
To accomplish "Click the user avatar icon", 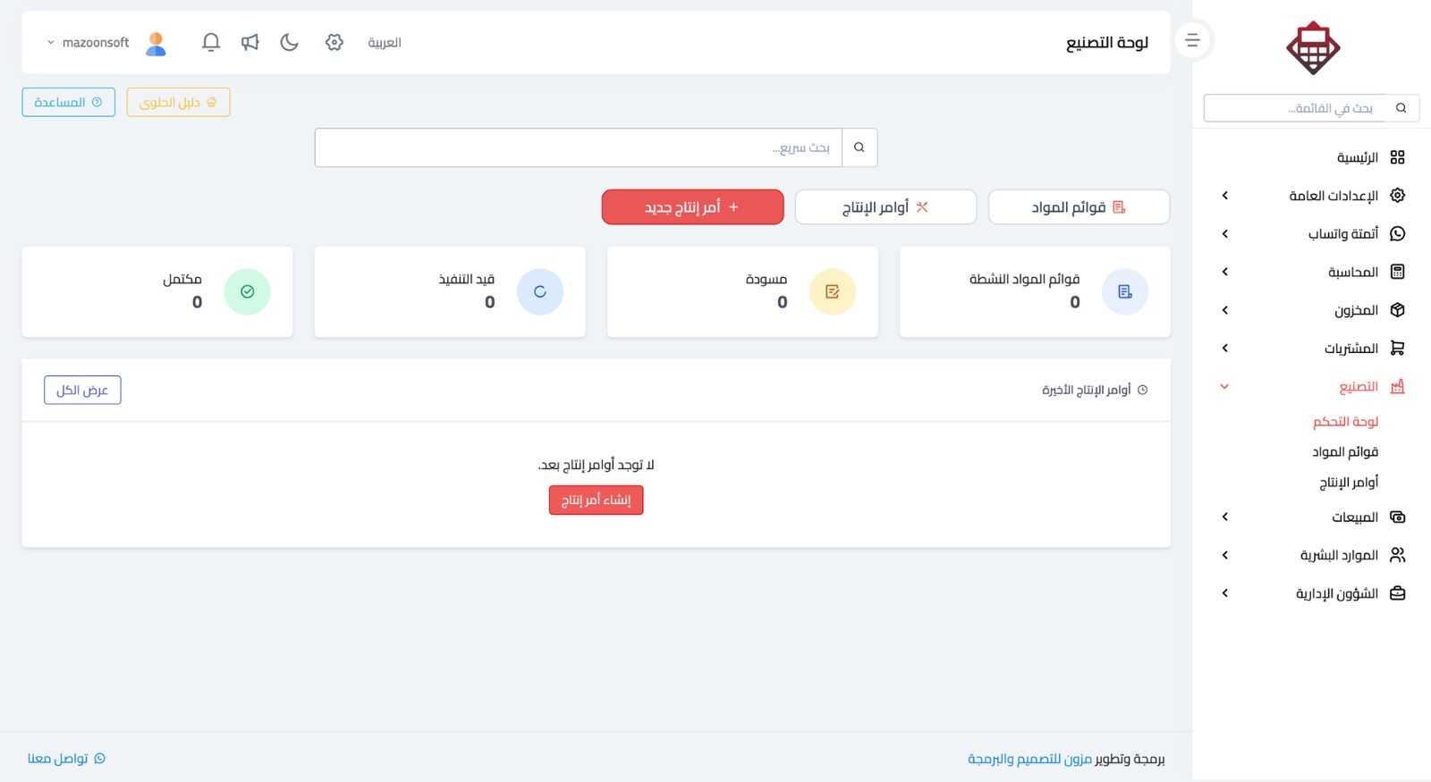I will coord(156,43).
